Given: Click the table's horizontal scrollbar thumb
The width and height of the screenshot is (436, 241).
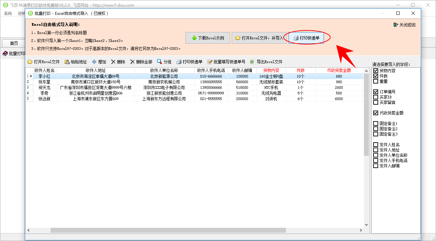Looking at the screenshot, I should click(x=168, y=230).
